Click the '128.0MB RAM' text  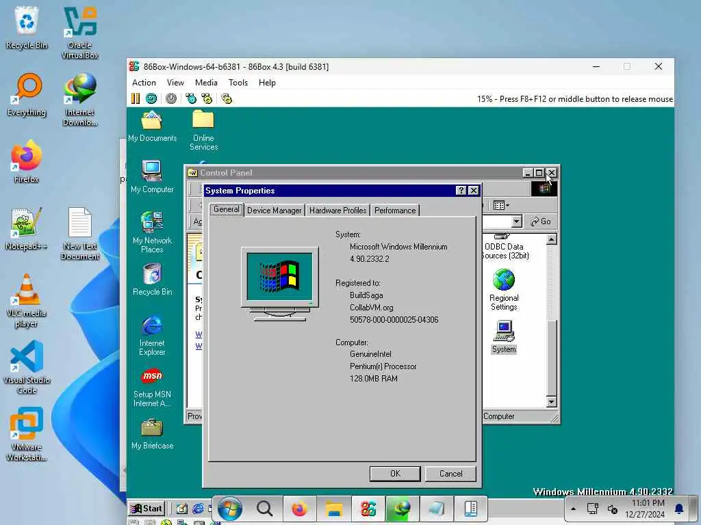tap(374, 379)
